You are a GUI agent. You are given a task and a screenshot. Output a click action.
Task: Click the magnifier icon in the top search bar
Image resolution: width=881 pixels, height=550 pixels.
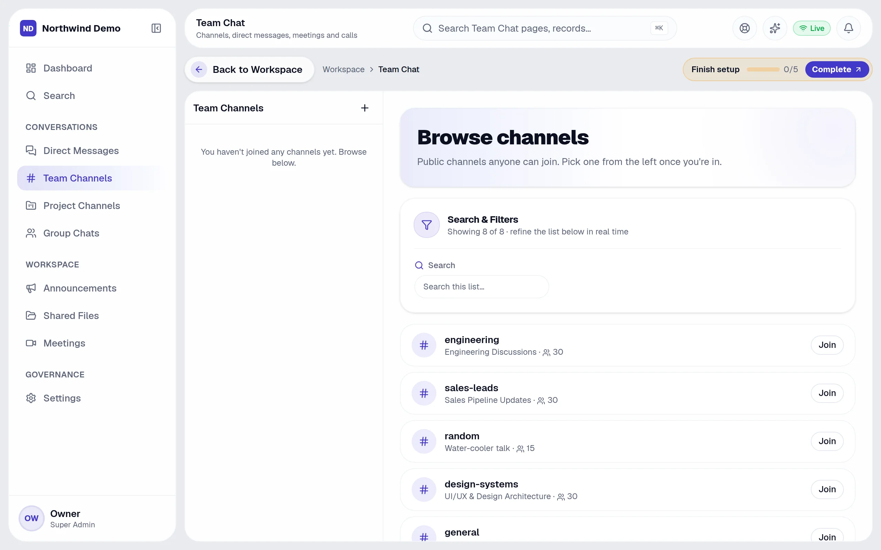pyautogui.click(x=427, y=28)
